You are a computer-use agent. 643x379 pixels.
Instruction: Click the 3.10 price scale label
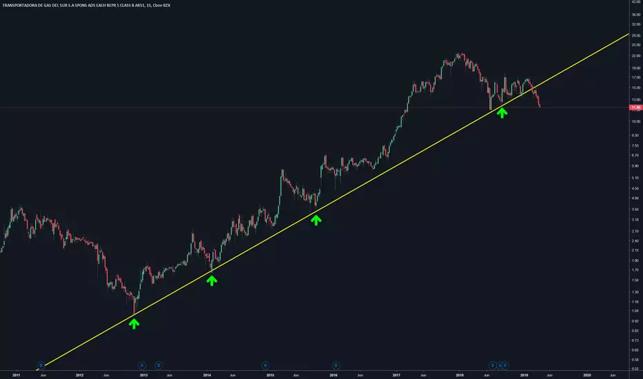[x=635, y=220]
